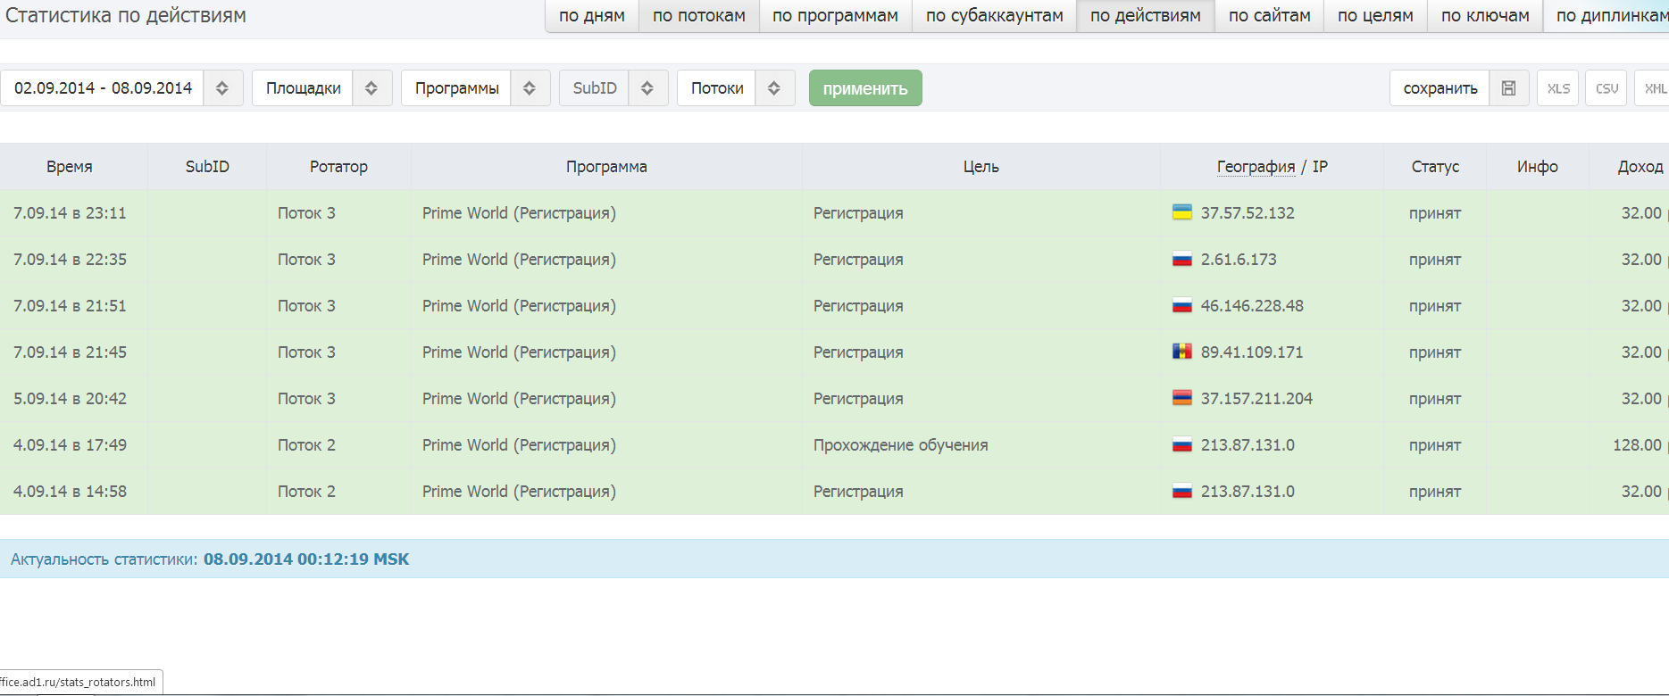The image size is (1669, 696).
Task: Expand the SubID filter arrows
Action: click(x=647, y=88)
